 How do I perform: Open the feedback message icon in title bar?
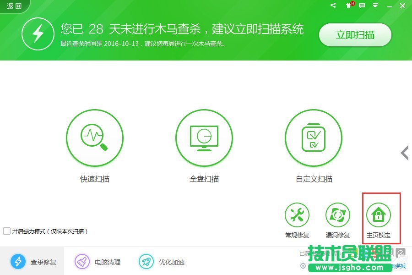coord(362,5)
